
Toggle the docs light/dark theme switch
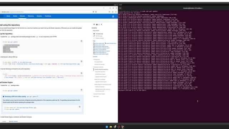pyautogui.click(x=98, y=24)
